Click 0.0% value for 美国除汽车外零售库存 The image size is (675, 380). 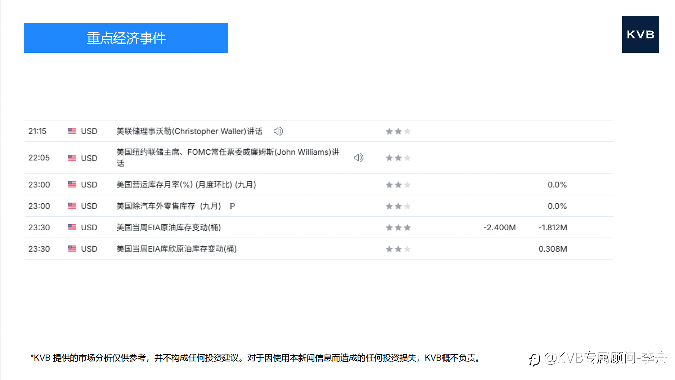click(x=557, y=206)
